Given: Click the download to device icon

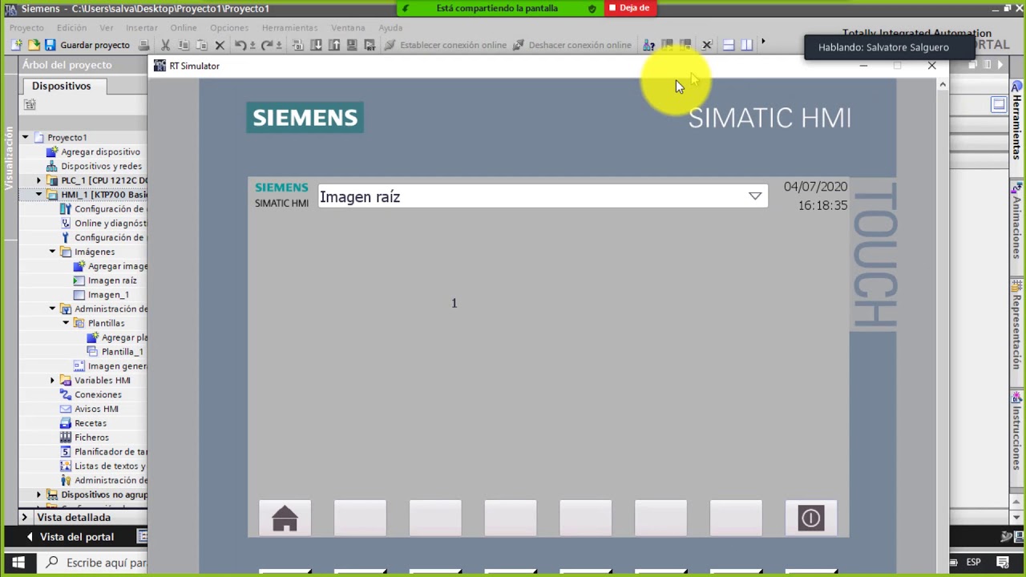Looking at the screenshot, I should click(316, 45).
